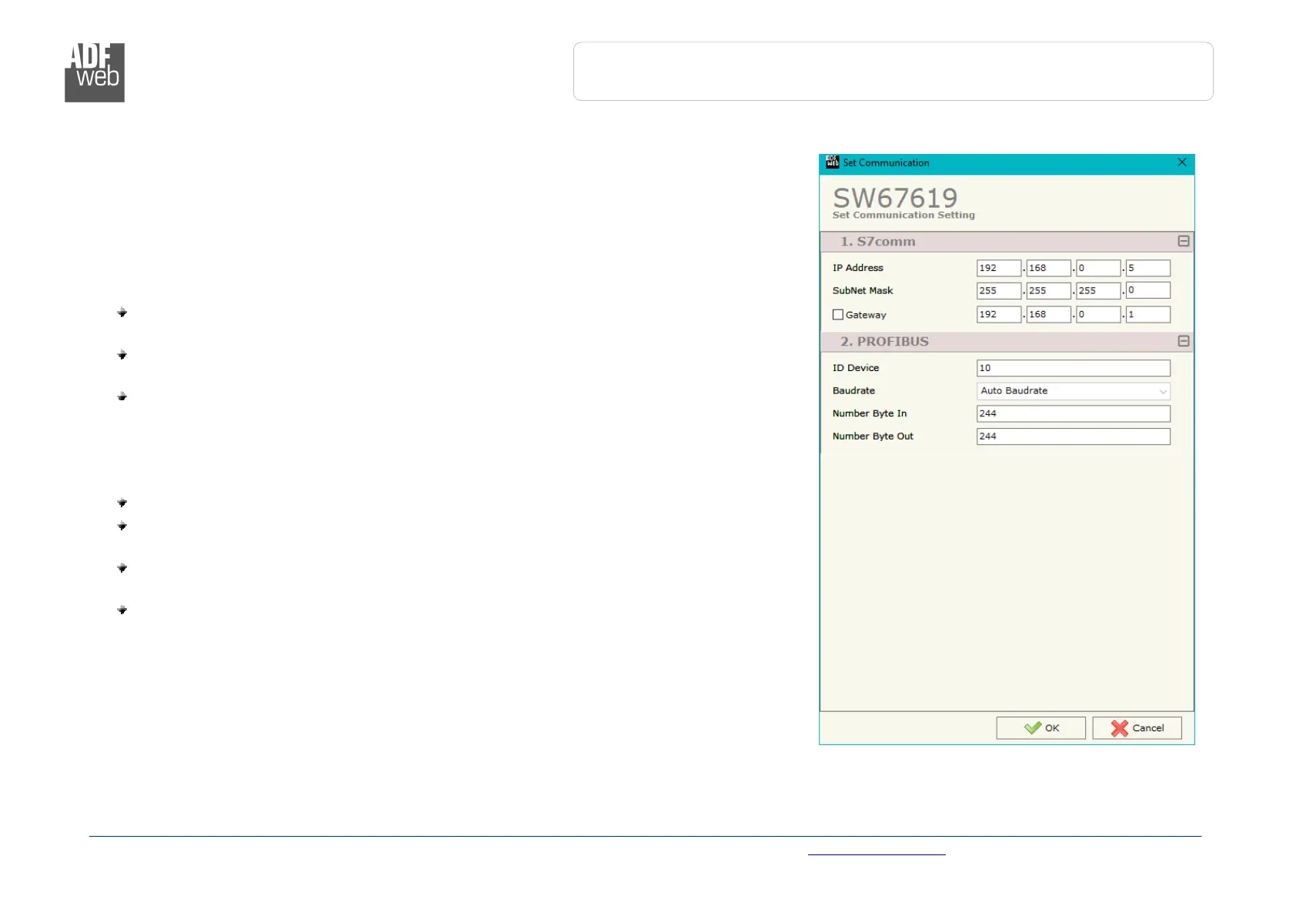Viewport: 1296px width, 916px height.
Task: Click the Number Byte Out label
Action: pos(873,436)
